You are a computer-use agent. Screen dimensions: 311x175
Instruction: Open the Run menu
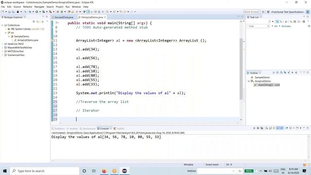pyautogui.click(x=68, y=7)
